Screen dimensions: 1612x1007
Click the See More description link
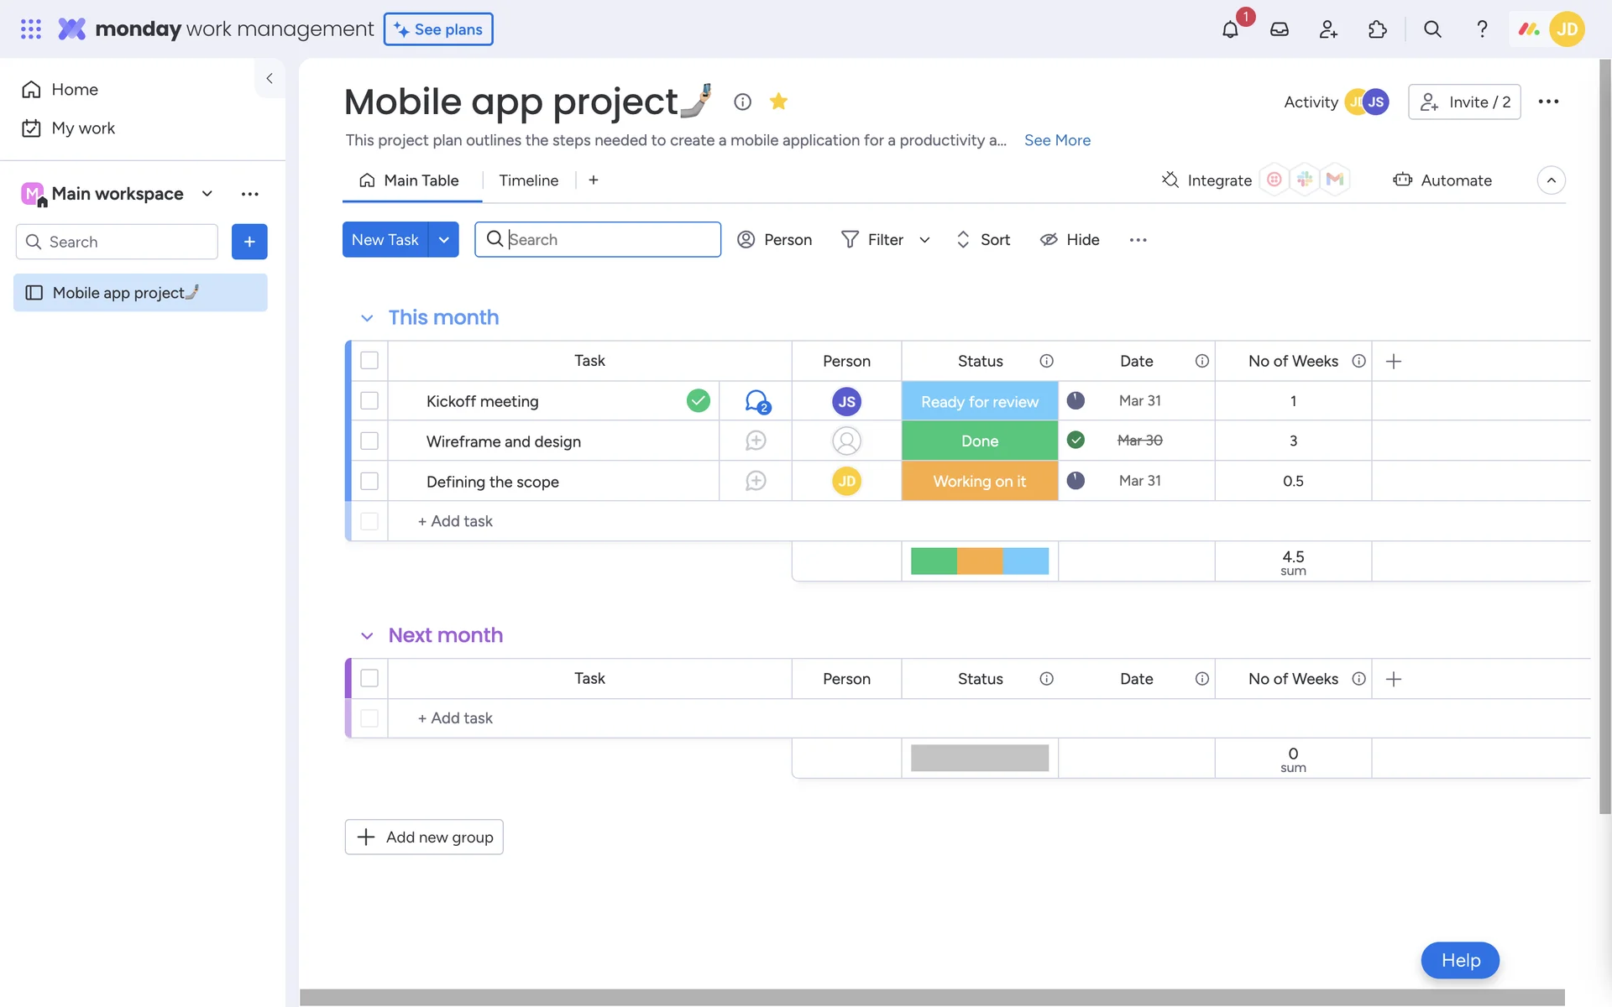coord(1057,140)
